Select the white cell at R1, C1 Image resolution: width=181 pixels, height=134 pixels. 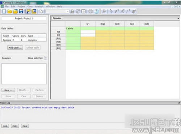88,32
